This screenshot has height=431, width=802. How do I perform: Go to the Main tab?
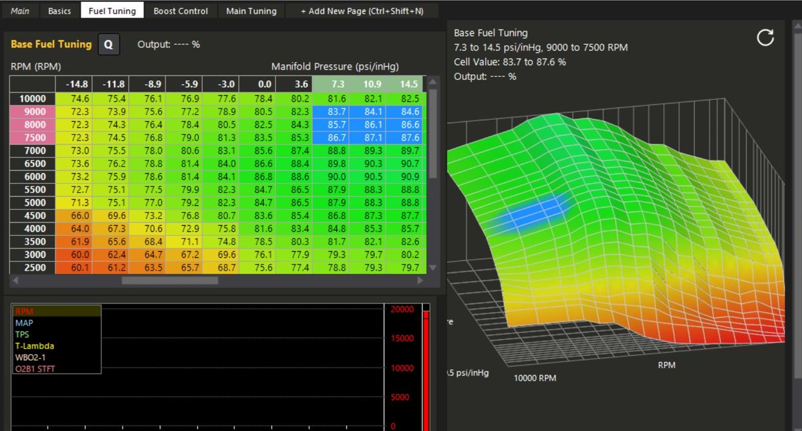(x=20, y=10)
